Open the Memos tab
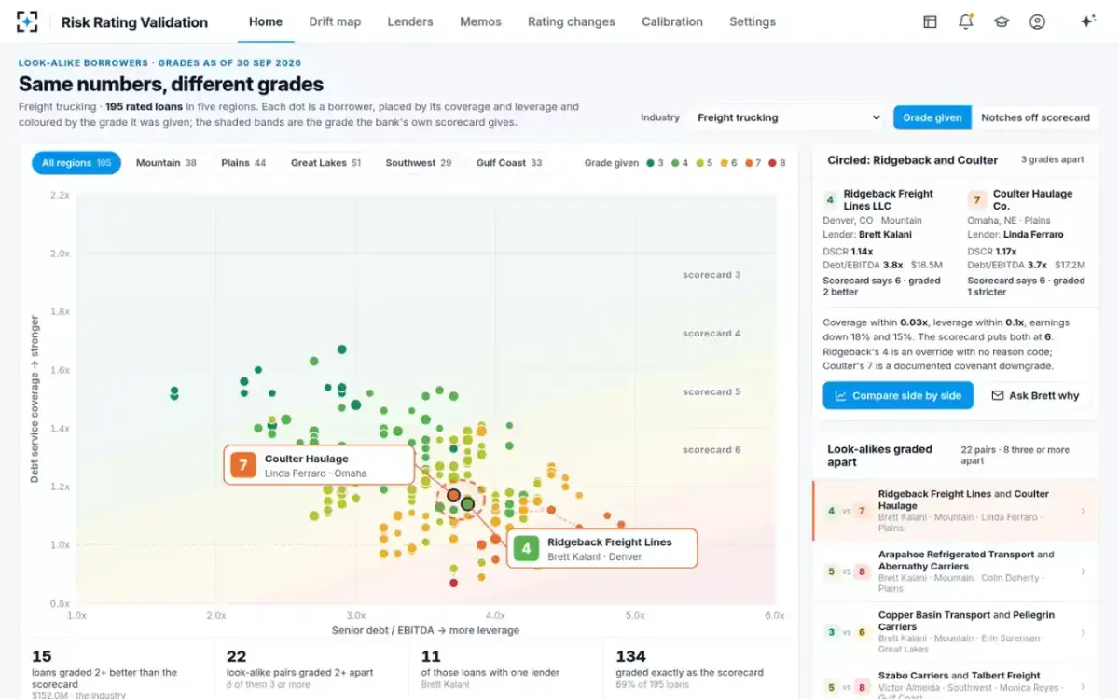This screenshot has height=699, width=1119. 480,21
